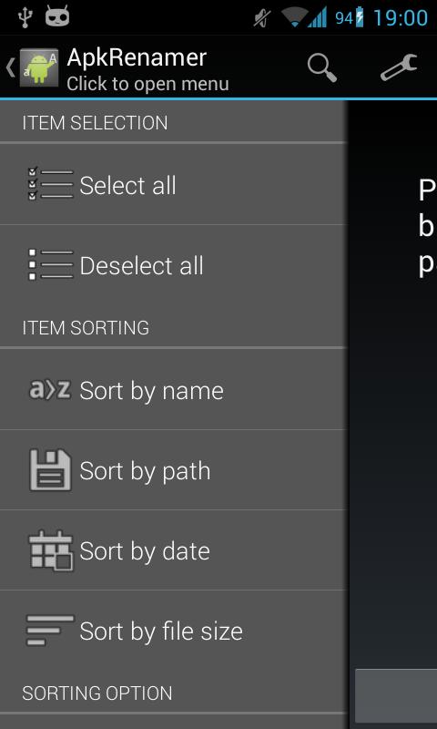Image resolution: width=437 pixels, height=729 pixels.
Task: Tap the floppy disk path icon
Action: point(51,470)
